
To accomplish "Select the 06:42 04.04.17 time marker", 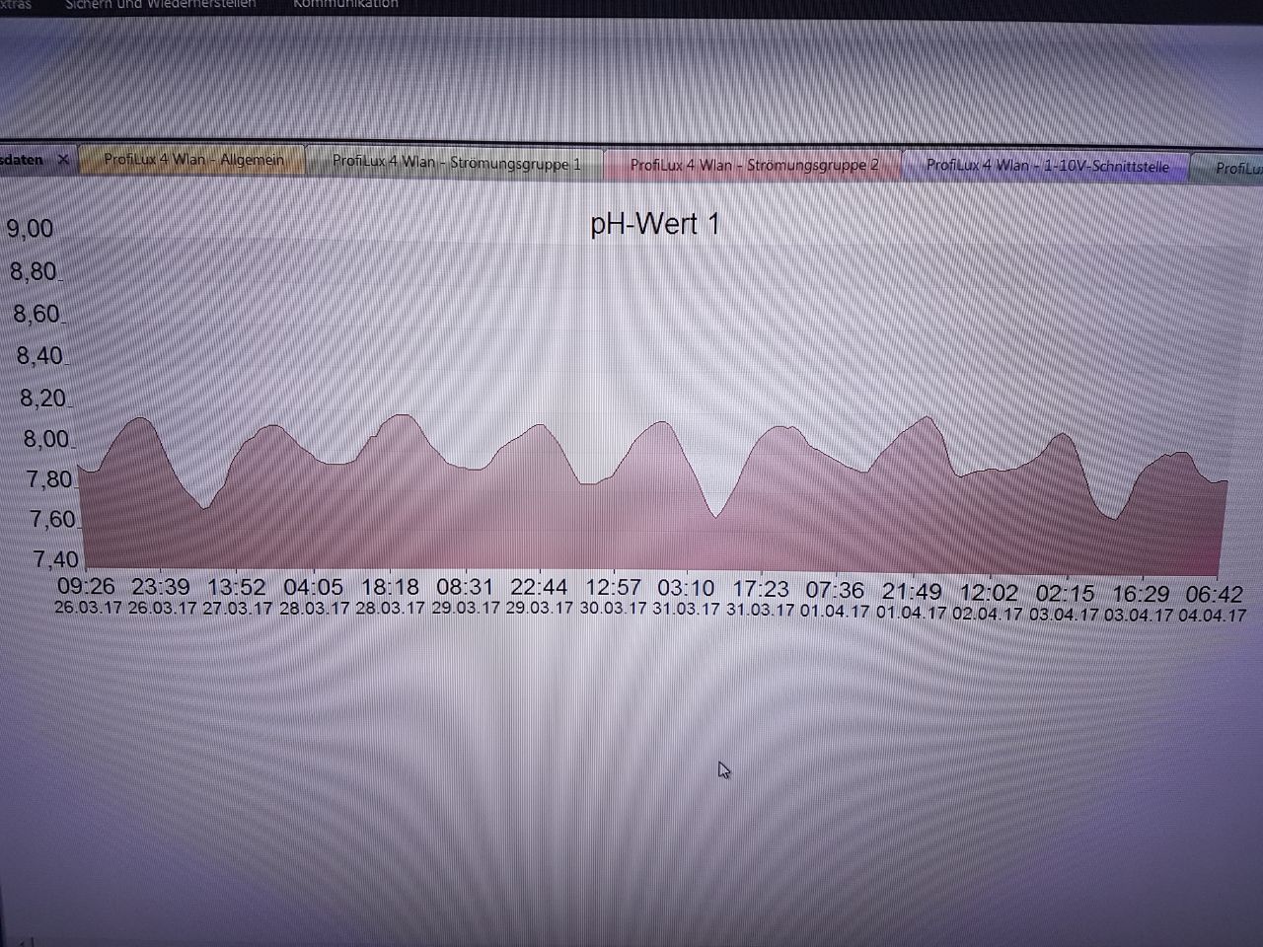I will [1214, 603].
